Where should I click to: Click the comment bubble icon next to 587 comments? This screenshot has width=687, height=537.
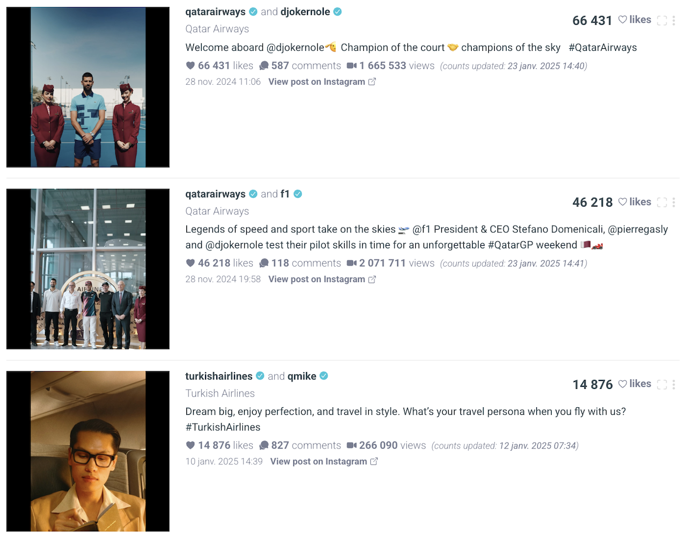click(264, 65)
